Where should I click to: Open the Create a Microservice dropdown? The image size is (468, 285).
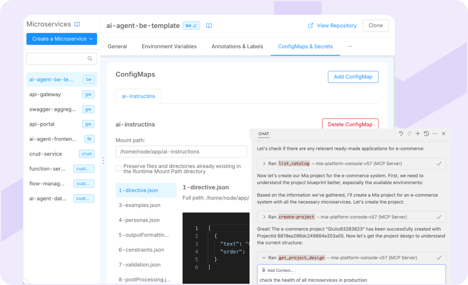point(61,39)
